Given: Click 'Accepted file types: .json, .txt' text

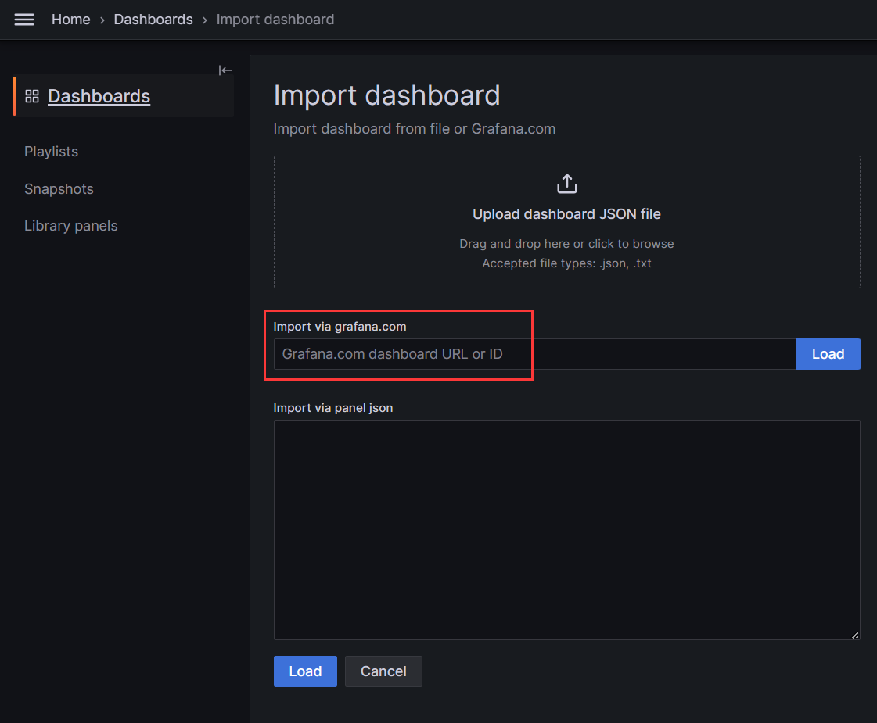Looking at the screenshot, I should (566, 263).
